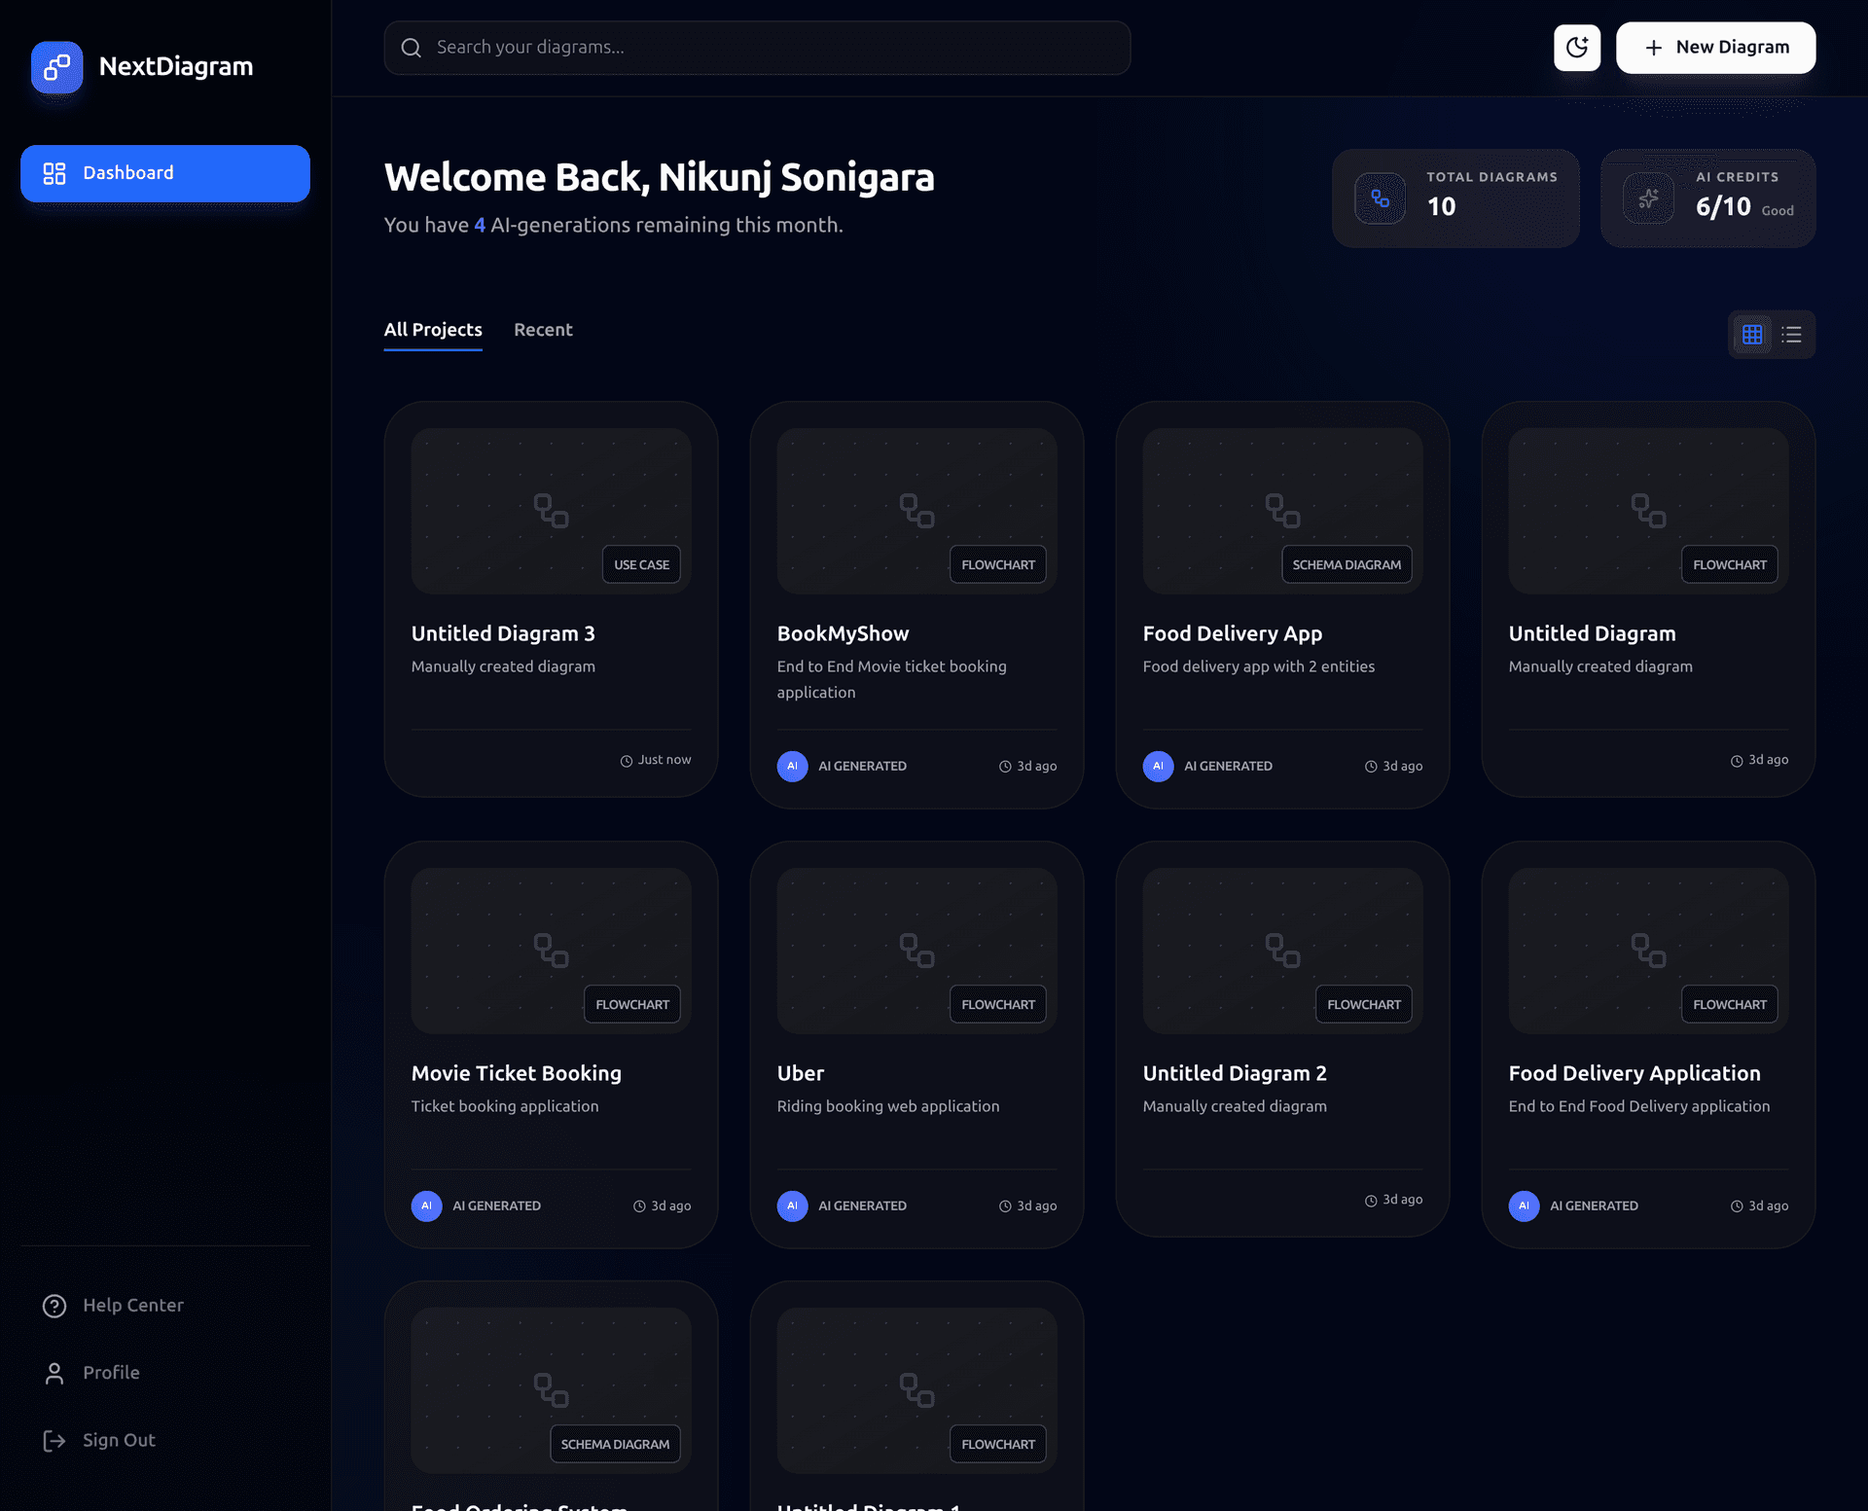The width and height of the screenshot is (1868, 1511).
Task: Open the Untitled Diagram 3 thumbnail preview
Action: click(551, 511)
